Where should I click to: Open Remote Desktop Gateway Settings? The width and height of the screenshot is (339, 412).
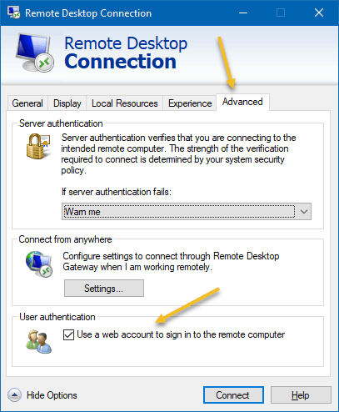104,289
